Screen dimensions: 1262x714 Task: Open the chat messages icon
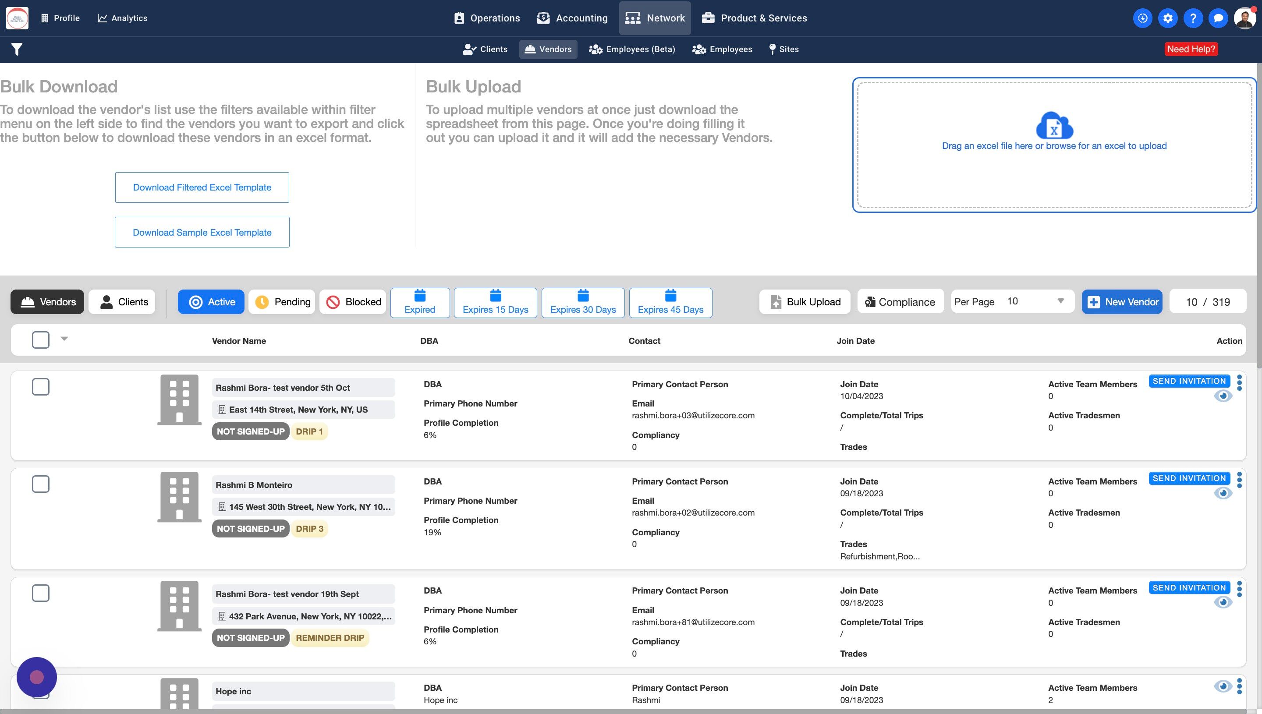[1218, 18]
